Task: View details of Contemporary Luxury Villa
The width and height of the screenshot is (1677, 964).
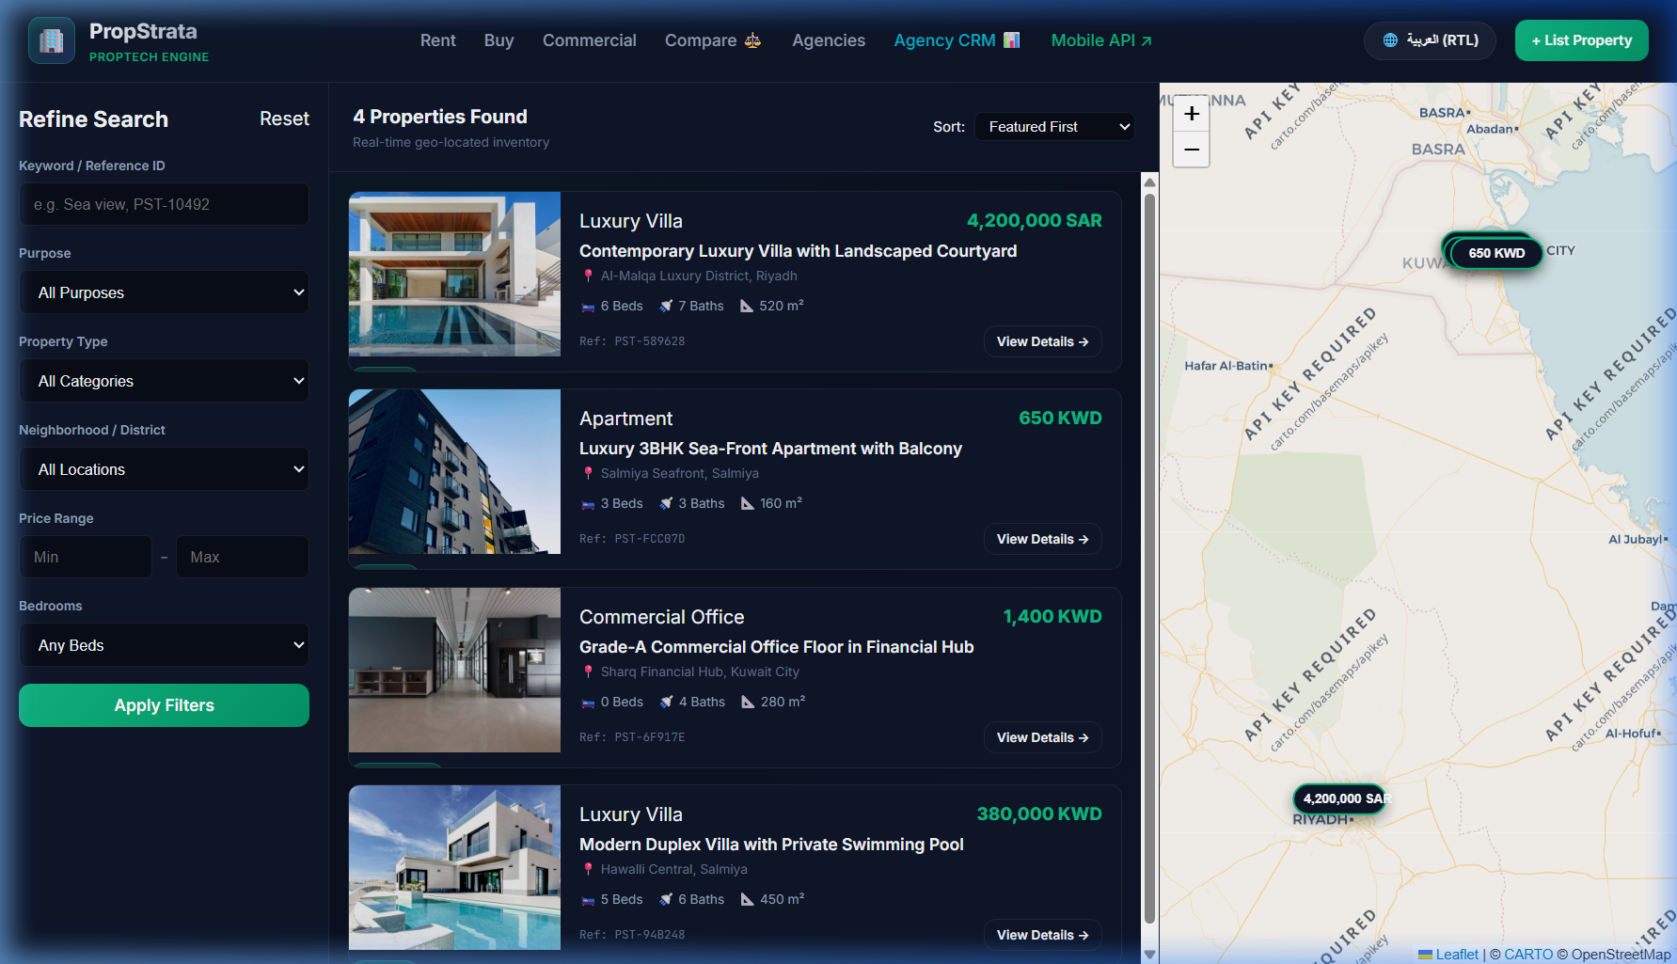Action: point(1042,341)
